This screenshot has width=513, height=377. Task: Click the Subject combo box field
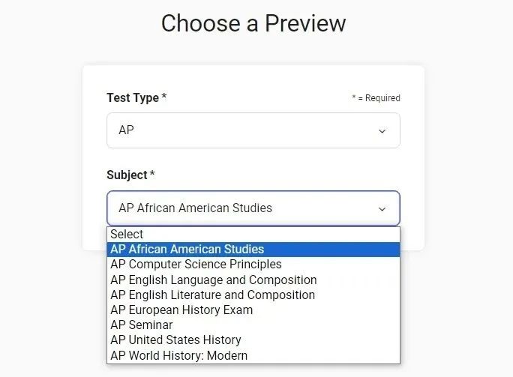point(240,208)
